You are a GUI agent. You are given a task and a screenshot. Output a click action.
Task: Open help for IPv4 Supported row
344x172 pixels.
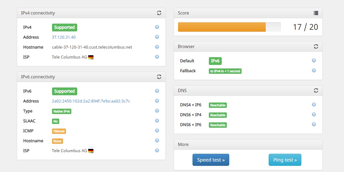(x=157, y=27)
